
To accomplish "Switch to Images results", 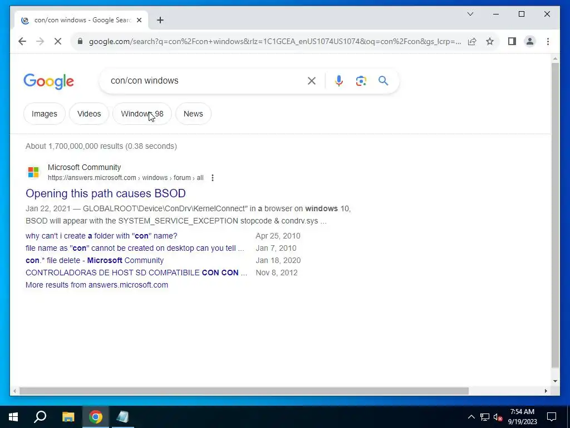I will [x=45, y=114].
